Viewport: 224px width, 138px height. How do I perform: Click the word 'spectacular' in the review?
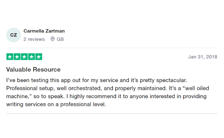[x=171, y=80]
